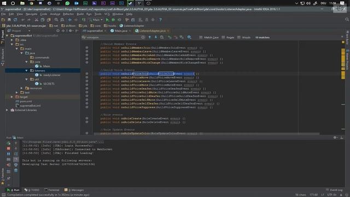
Task: Click Rerun Main icon in Run panel
Action: [9, 143]
